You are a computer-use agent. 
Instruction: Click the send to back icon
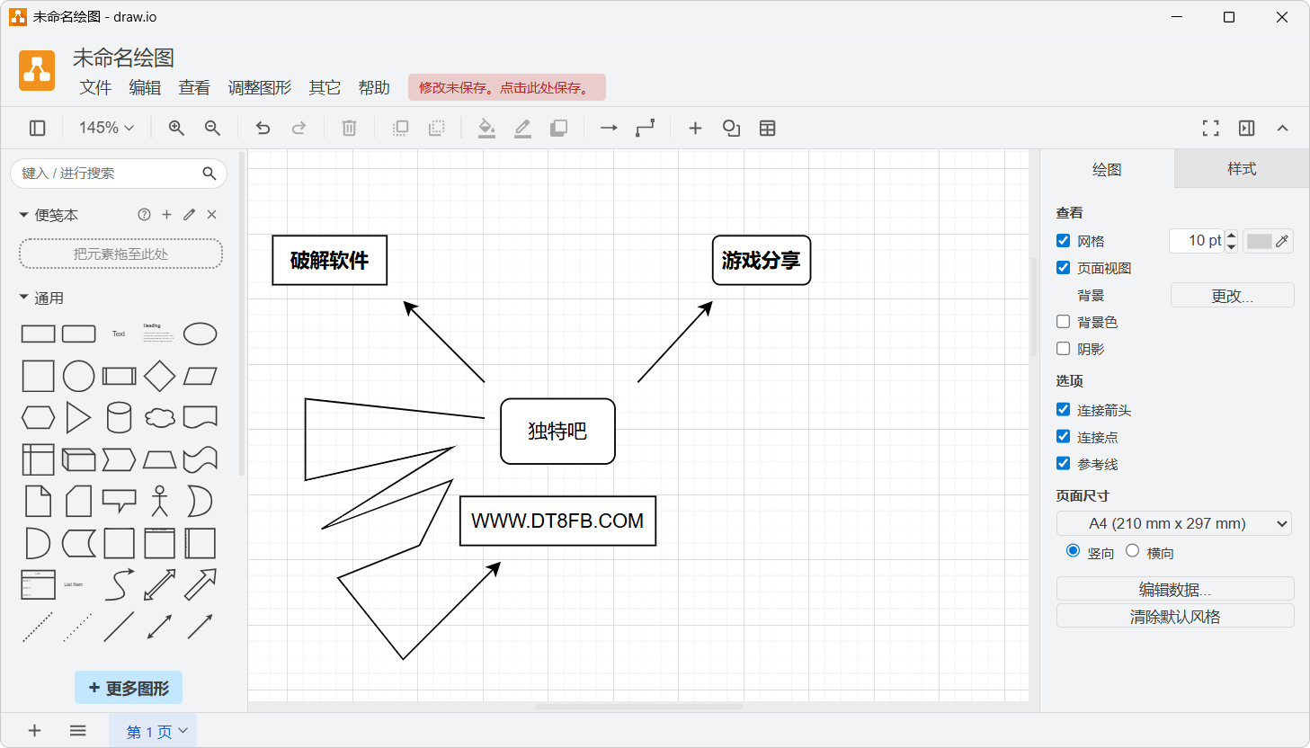coord(436,129)
